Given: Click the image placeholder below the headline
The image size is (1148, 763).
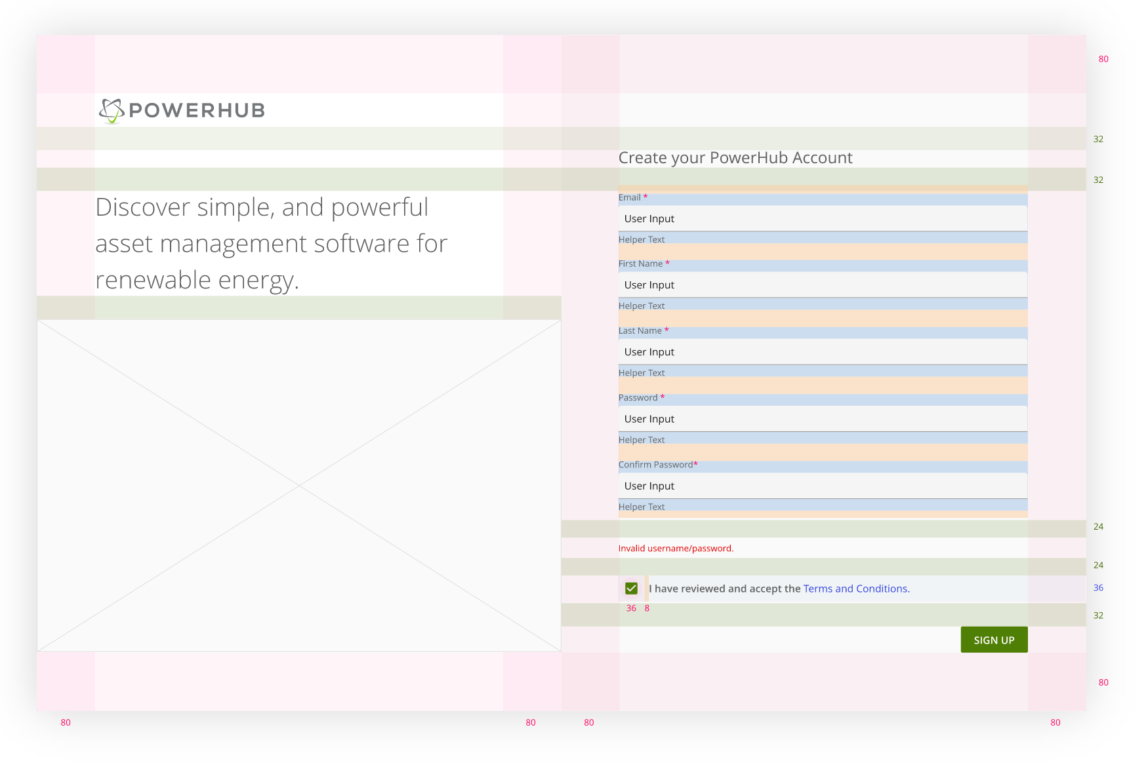Looking at the screenshot, I should coord(299,486).
